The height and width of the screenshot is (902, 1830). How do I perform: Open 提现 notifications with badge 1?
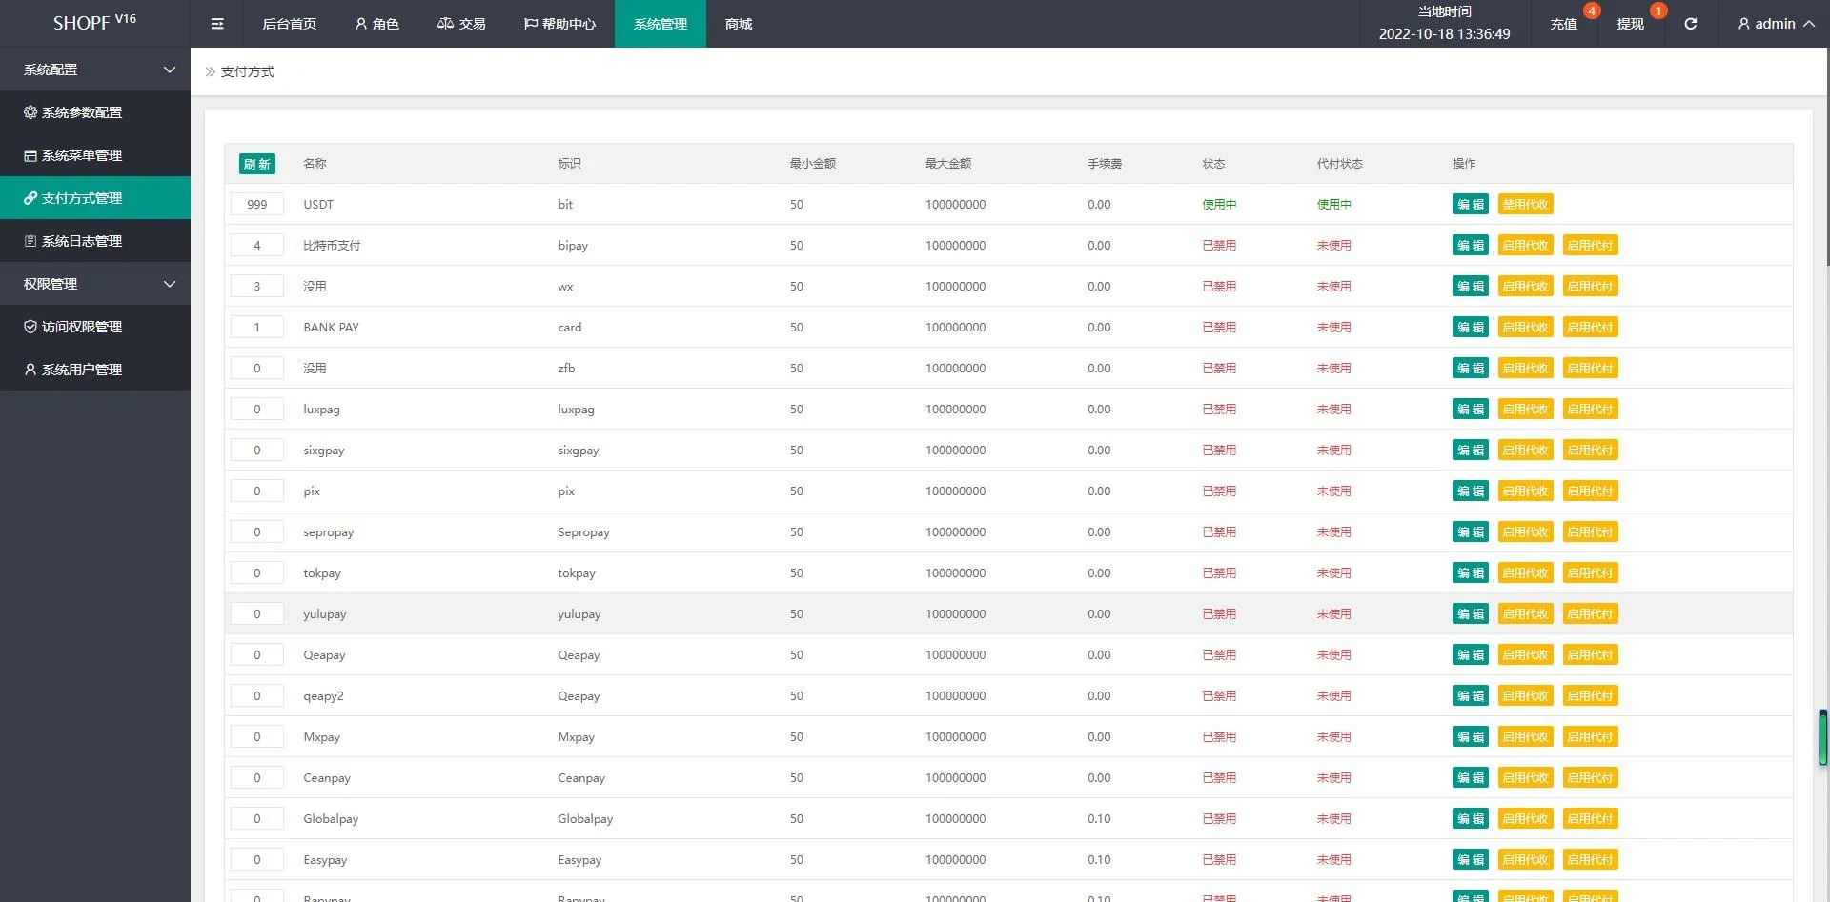click(x=1630, y=24)
